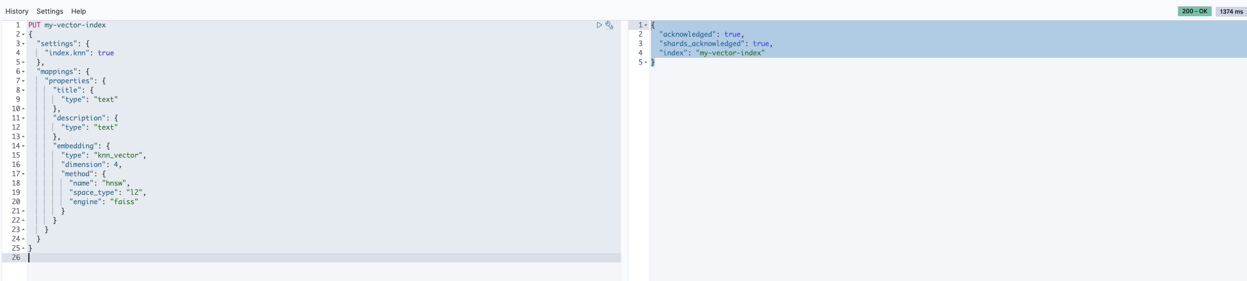This screenshot has height=281, width=1247.
Task: Click the "index" key in response
Action: click(673, 53)
